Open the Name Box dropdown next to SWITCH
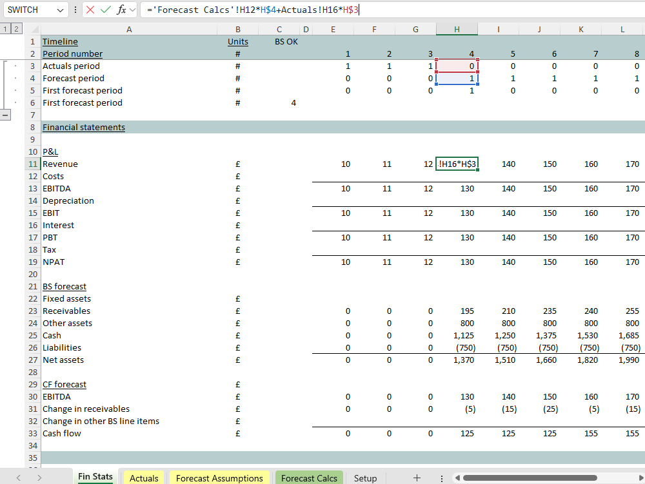This screenshot has height=484, width=645. coord(61,10)
